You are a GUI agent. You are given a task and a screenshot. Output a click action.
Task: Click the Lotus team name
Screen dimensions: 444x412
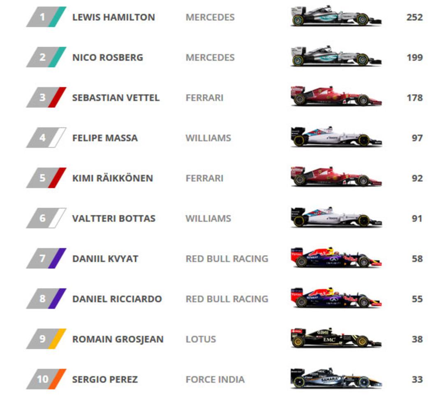tap(201, 339)
